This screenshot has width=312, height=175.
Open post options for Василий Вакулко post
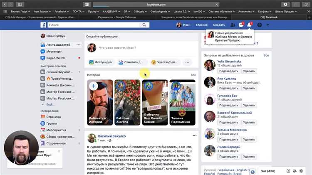click(x=195, y=136)
